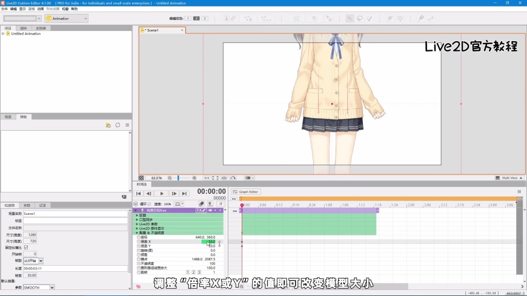The height and width of the screenshot is (296, 527).
Task: Select edit level 1 button
Action: [188, 19]
